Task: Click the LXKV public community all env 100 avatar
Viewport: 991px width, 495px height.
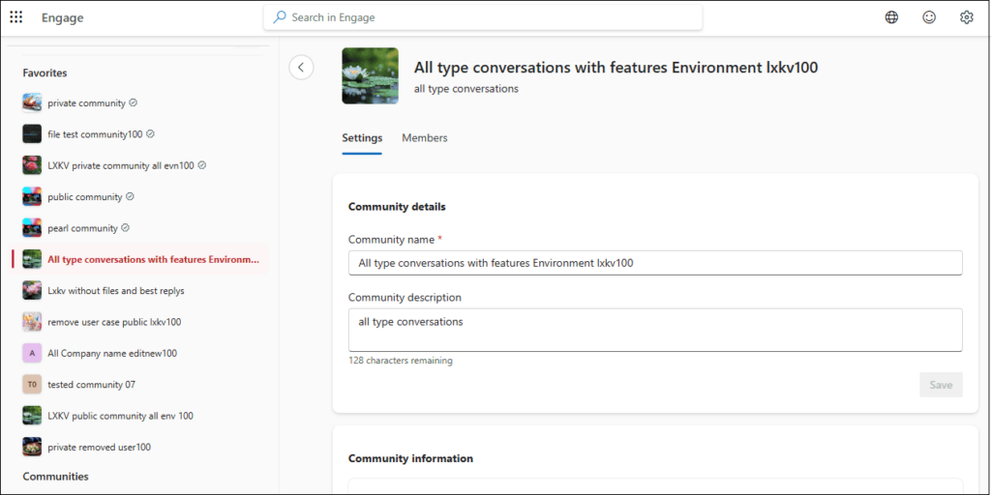Action: tap(32, 416)
